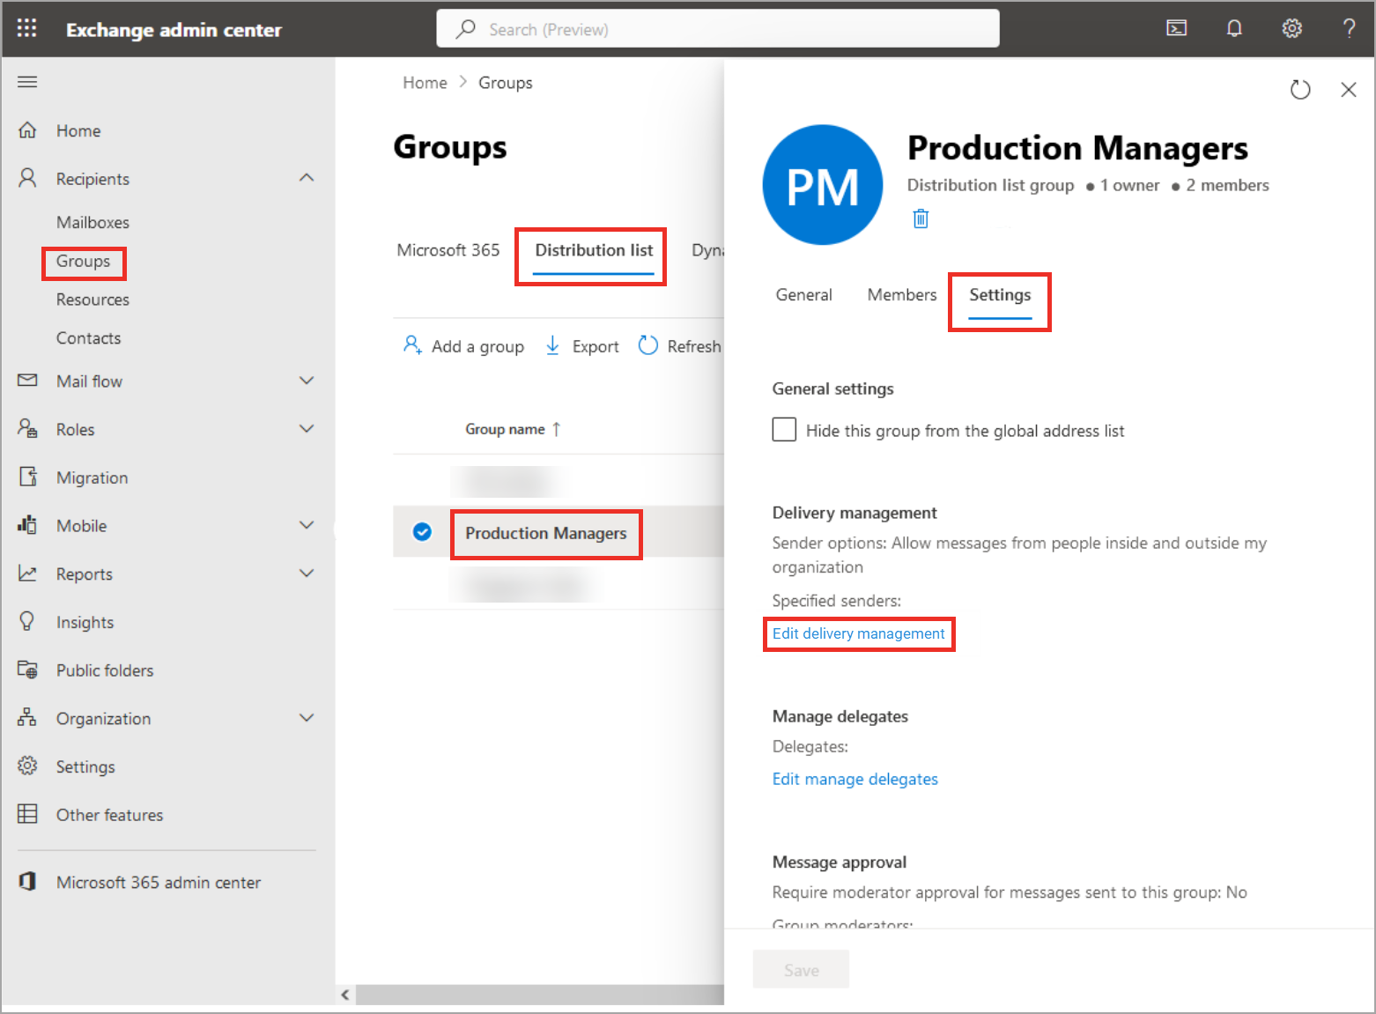Select the Distribution list tab
This screenshot has height=1014, width=1376.
pos(594,250)
